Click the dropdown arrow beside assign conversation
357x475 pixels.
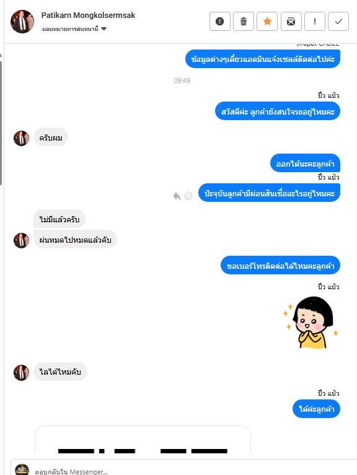[x=104, y=29]
